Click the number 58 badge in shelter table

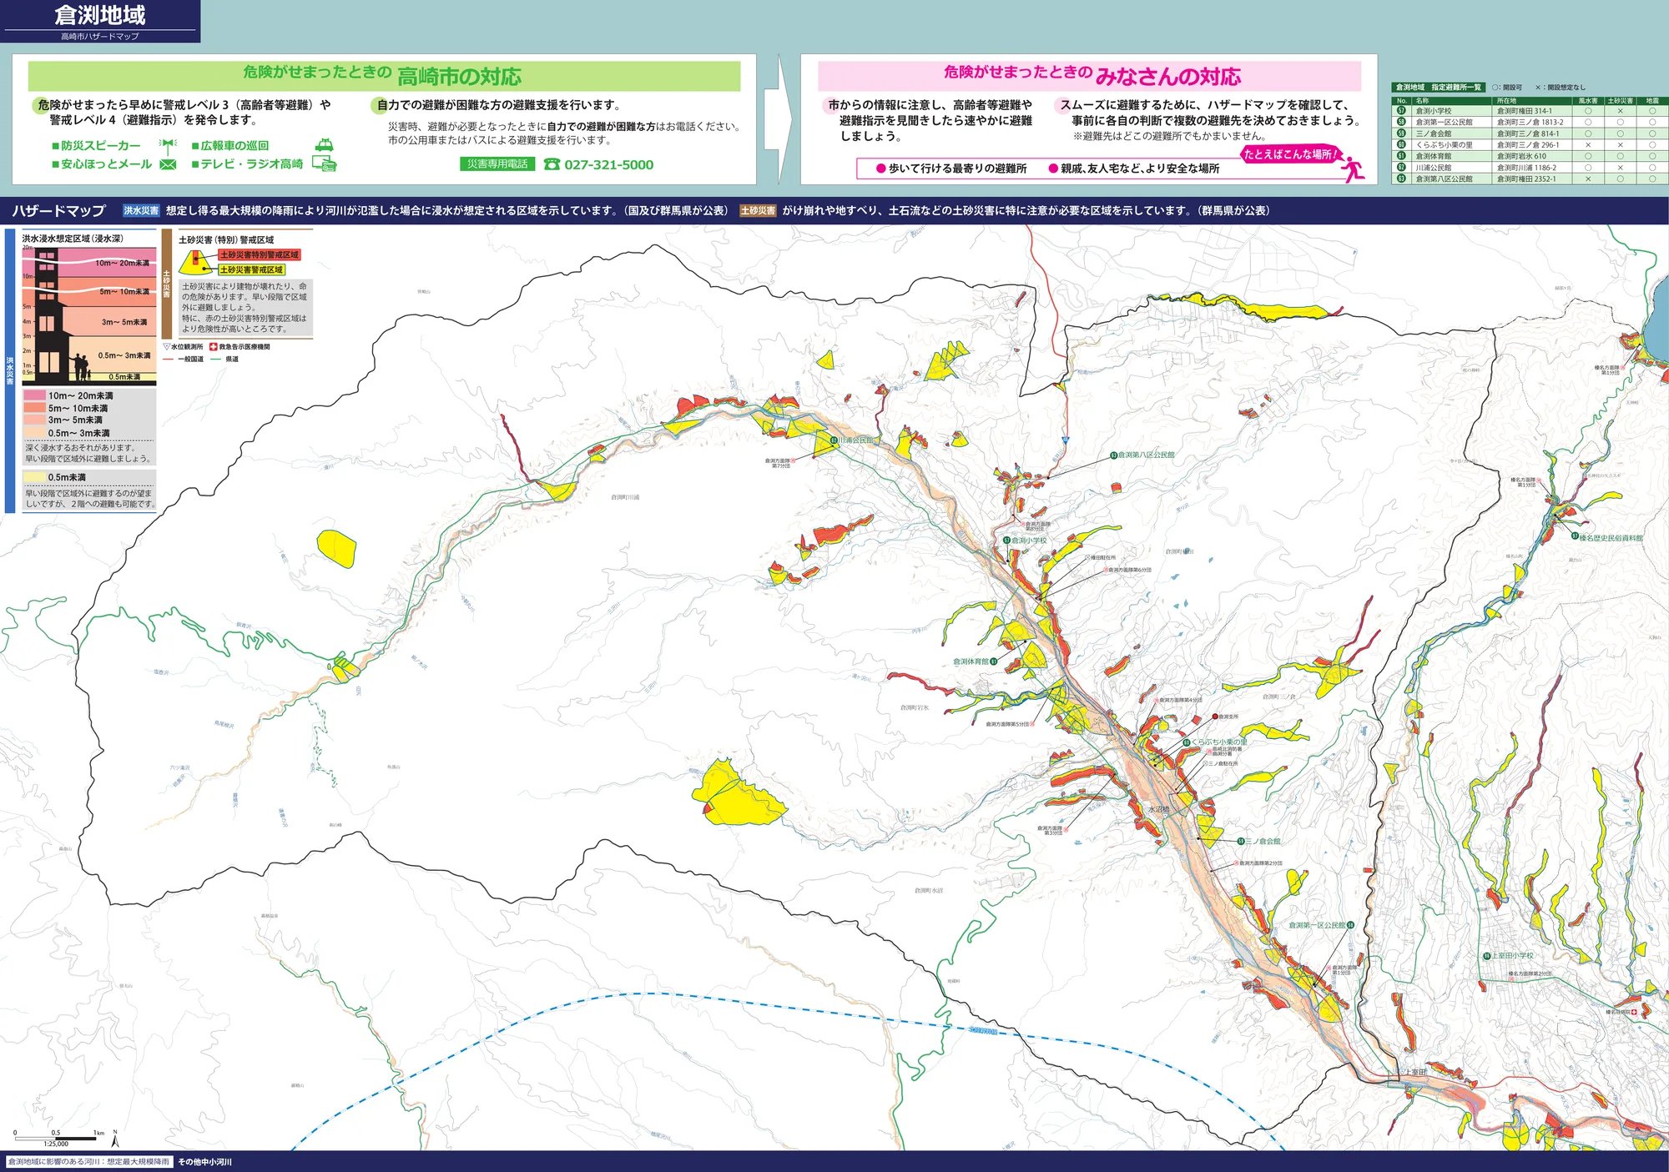1401,122
